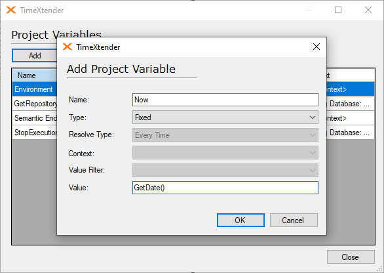Select the StopExecution row in variables list

(x=35, y=133)
